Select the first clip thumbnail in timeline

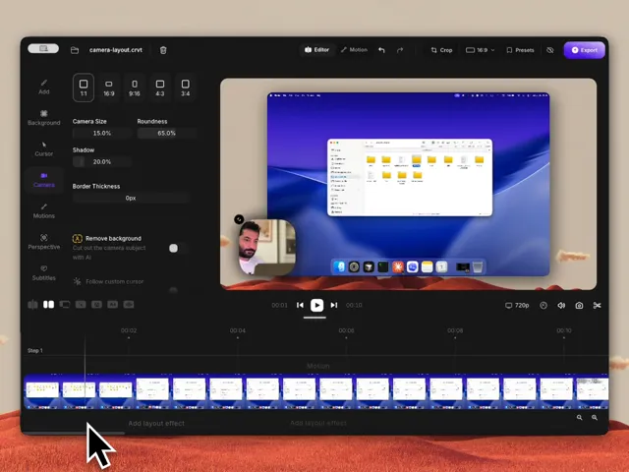pyautogui.click(x=42, y=391)
